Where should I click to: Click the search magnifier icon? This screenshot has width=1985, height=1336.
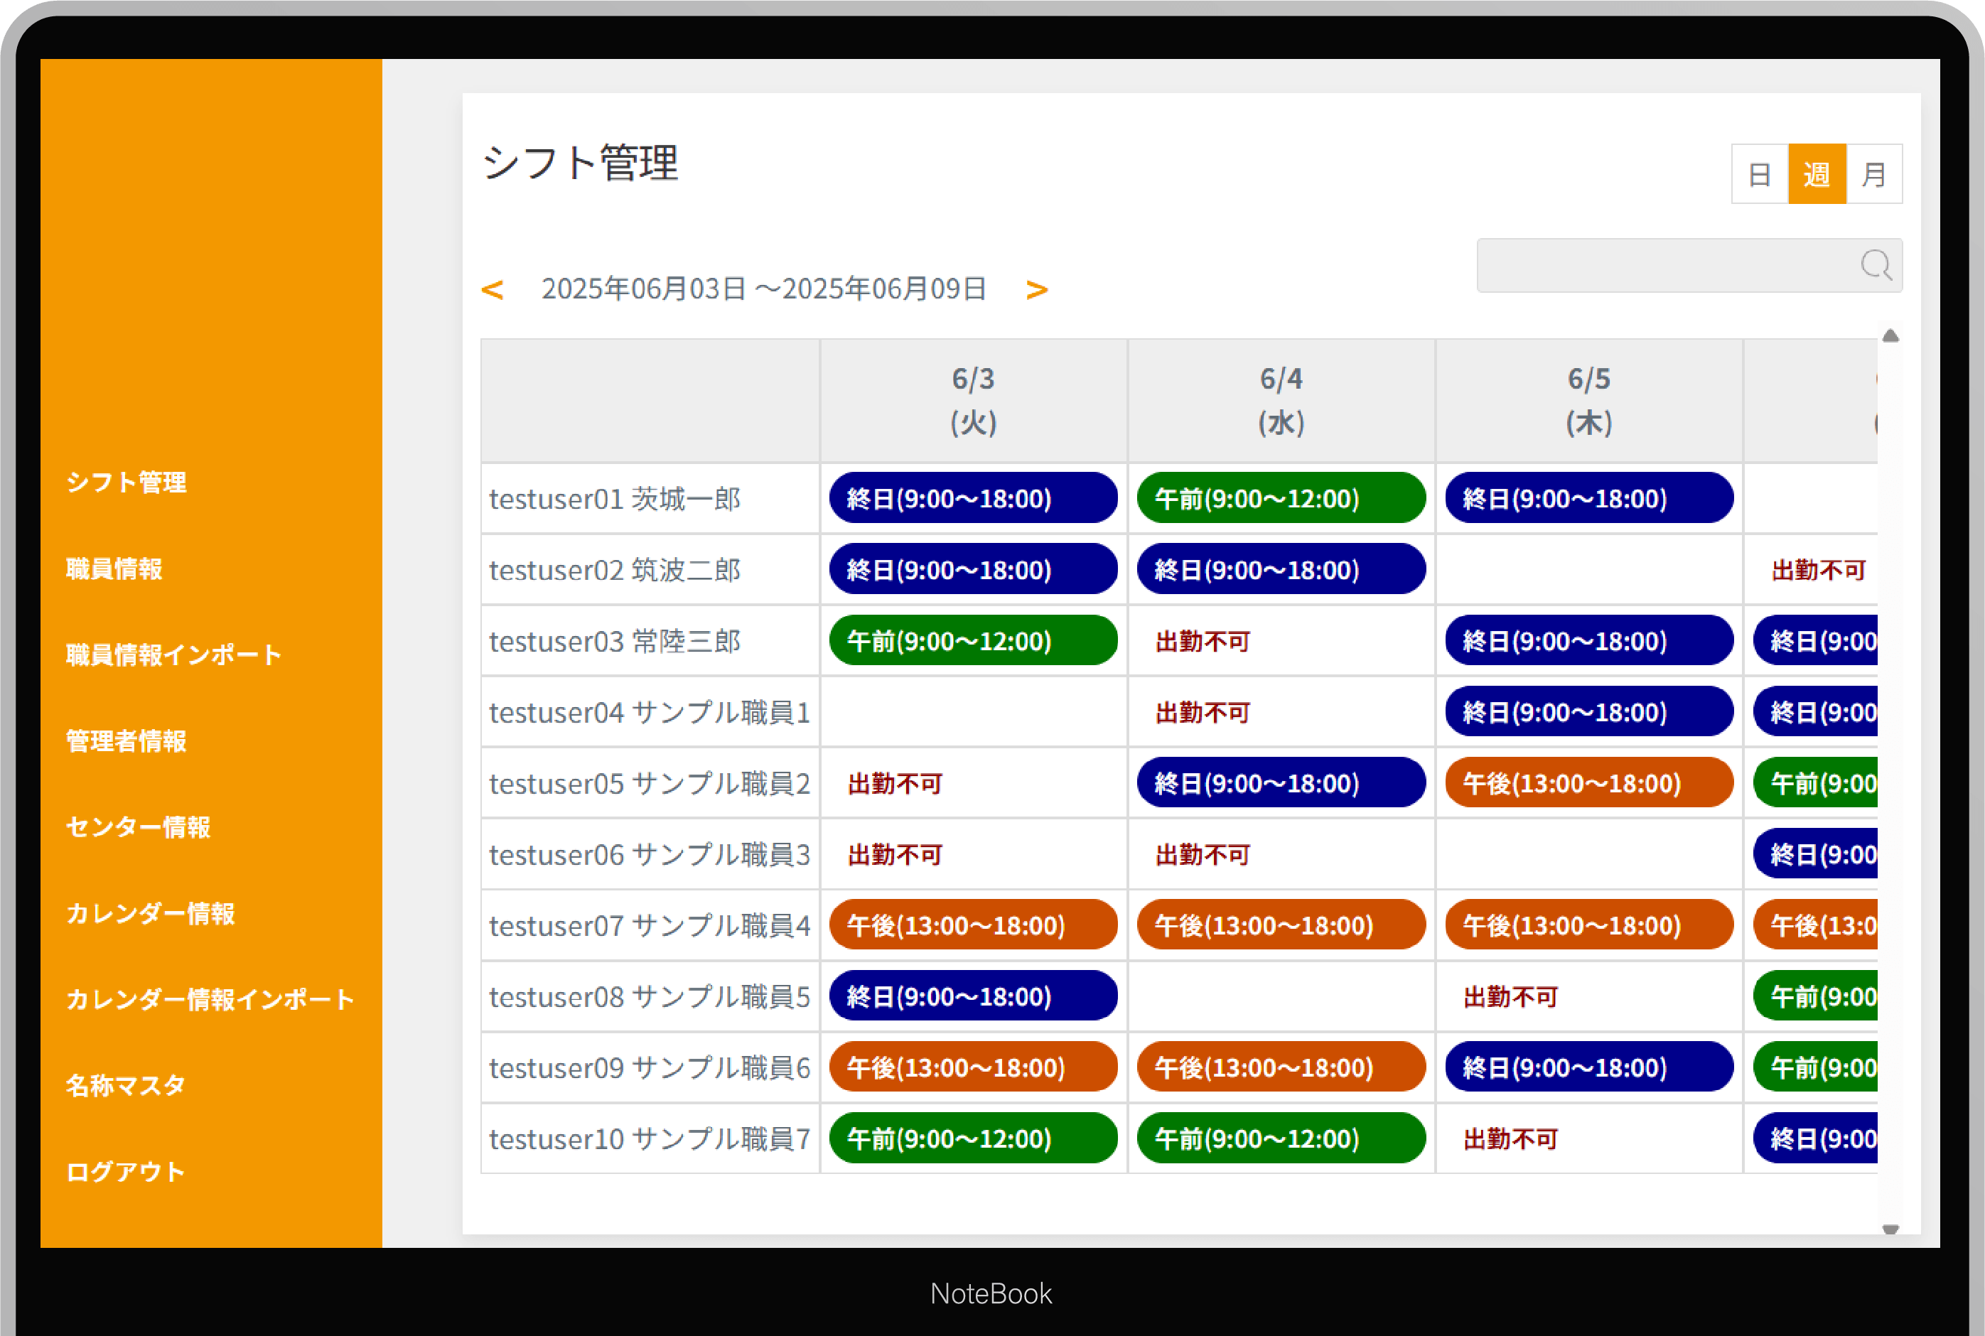1875,265
